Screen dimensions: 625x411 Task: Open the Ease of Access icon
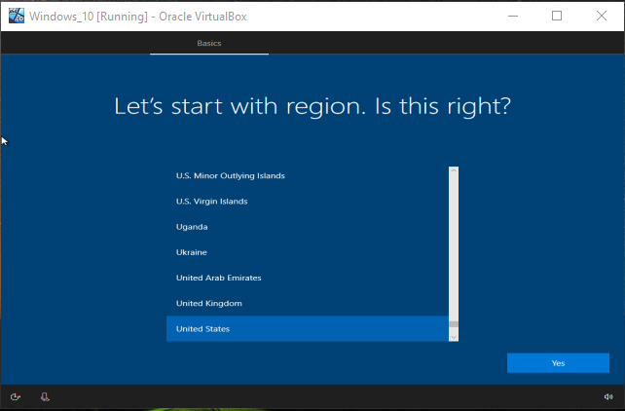tap(16, 396)
